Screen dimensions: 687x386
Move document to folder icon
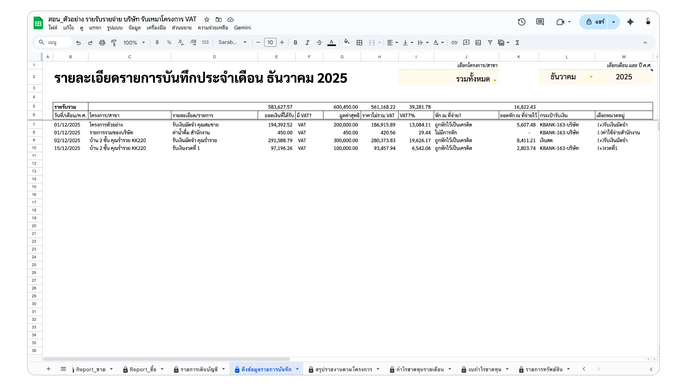(219, 19)
